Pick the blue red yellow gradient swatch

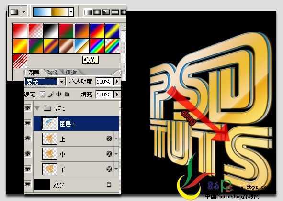click(97, 31)
